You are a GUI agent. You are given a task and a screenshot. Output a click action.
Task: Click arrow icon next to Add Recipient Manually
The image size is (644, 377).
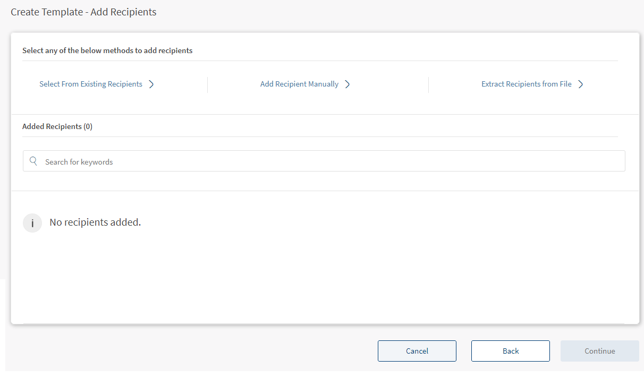(x=348, y=84)
